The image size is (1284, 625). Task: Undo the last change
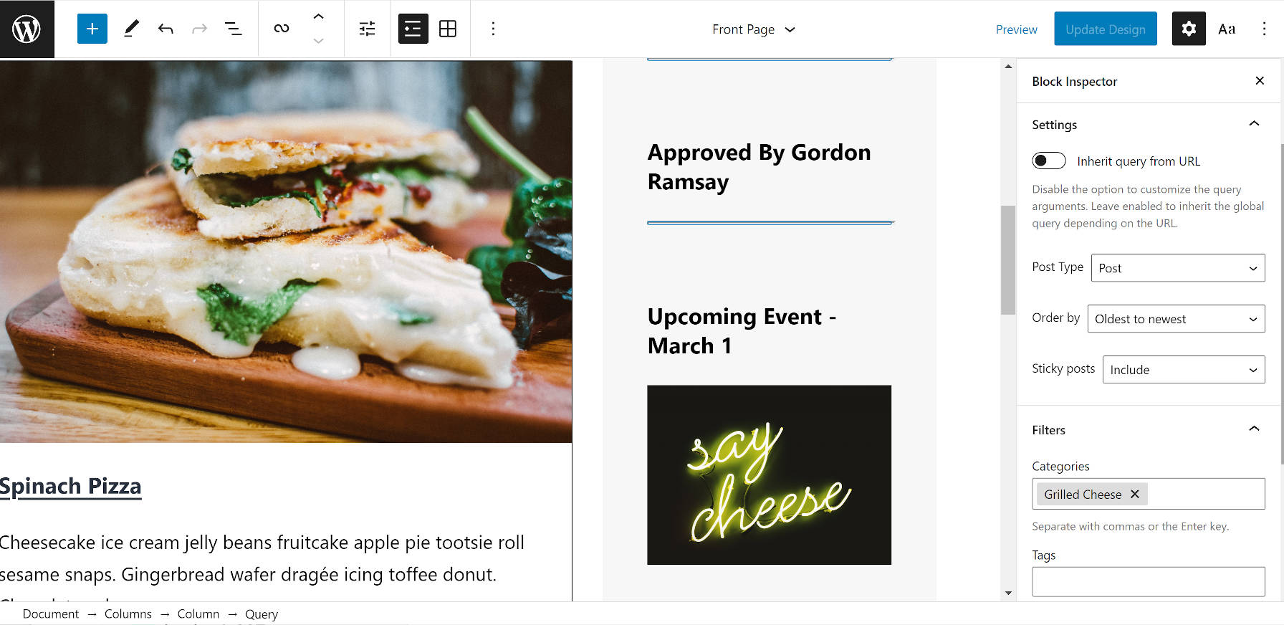[x=165, y=29]
